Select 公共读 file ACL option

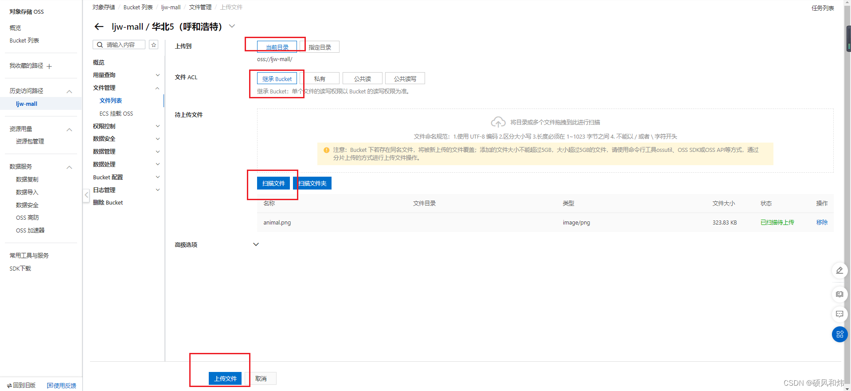pos(363,78)
